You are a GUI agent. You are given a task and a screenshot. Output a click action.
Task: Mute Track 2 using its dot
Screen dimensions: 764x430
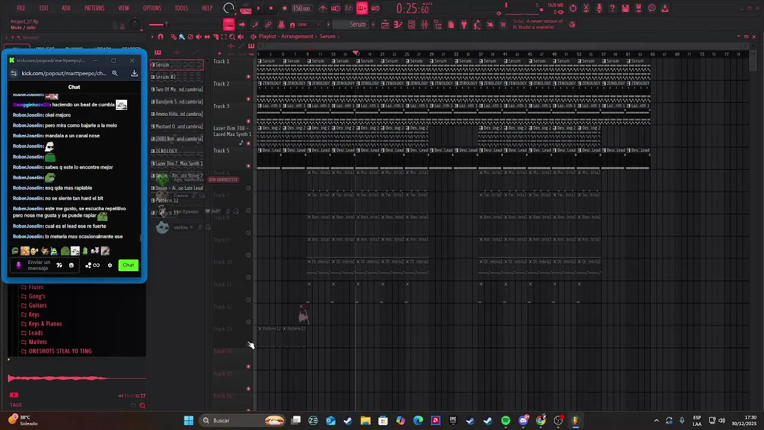(x=248, y=99)
